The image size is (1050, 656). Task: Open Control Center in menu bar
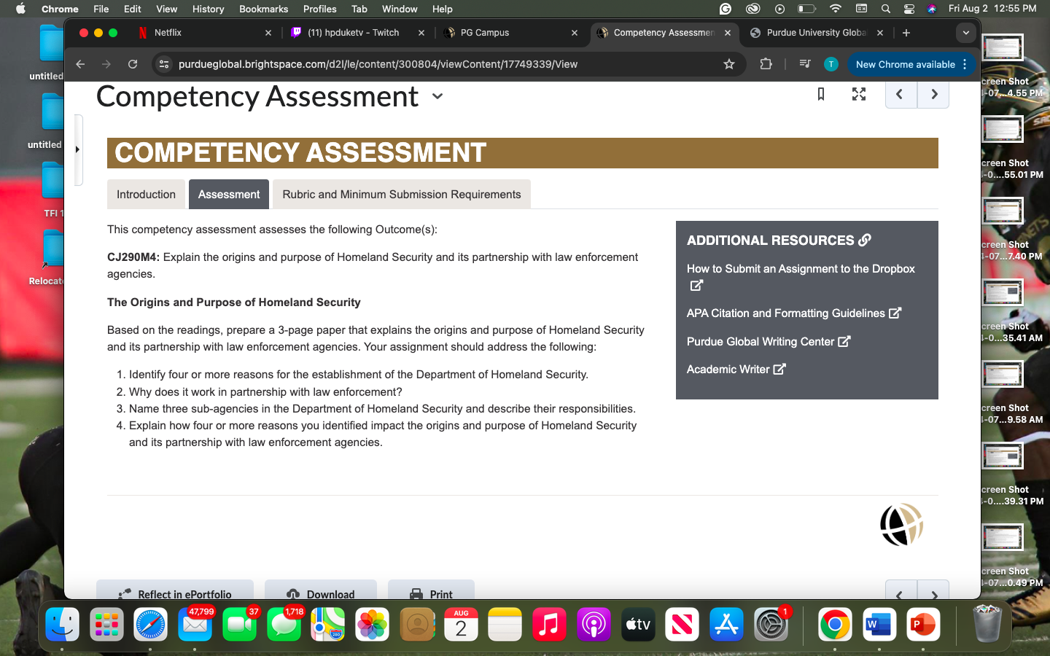pyautogui.click(x=909, y=9)
